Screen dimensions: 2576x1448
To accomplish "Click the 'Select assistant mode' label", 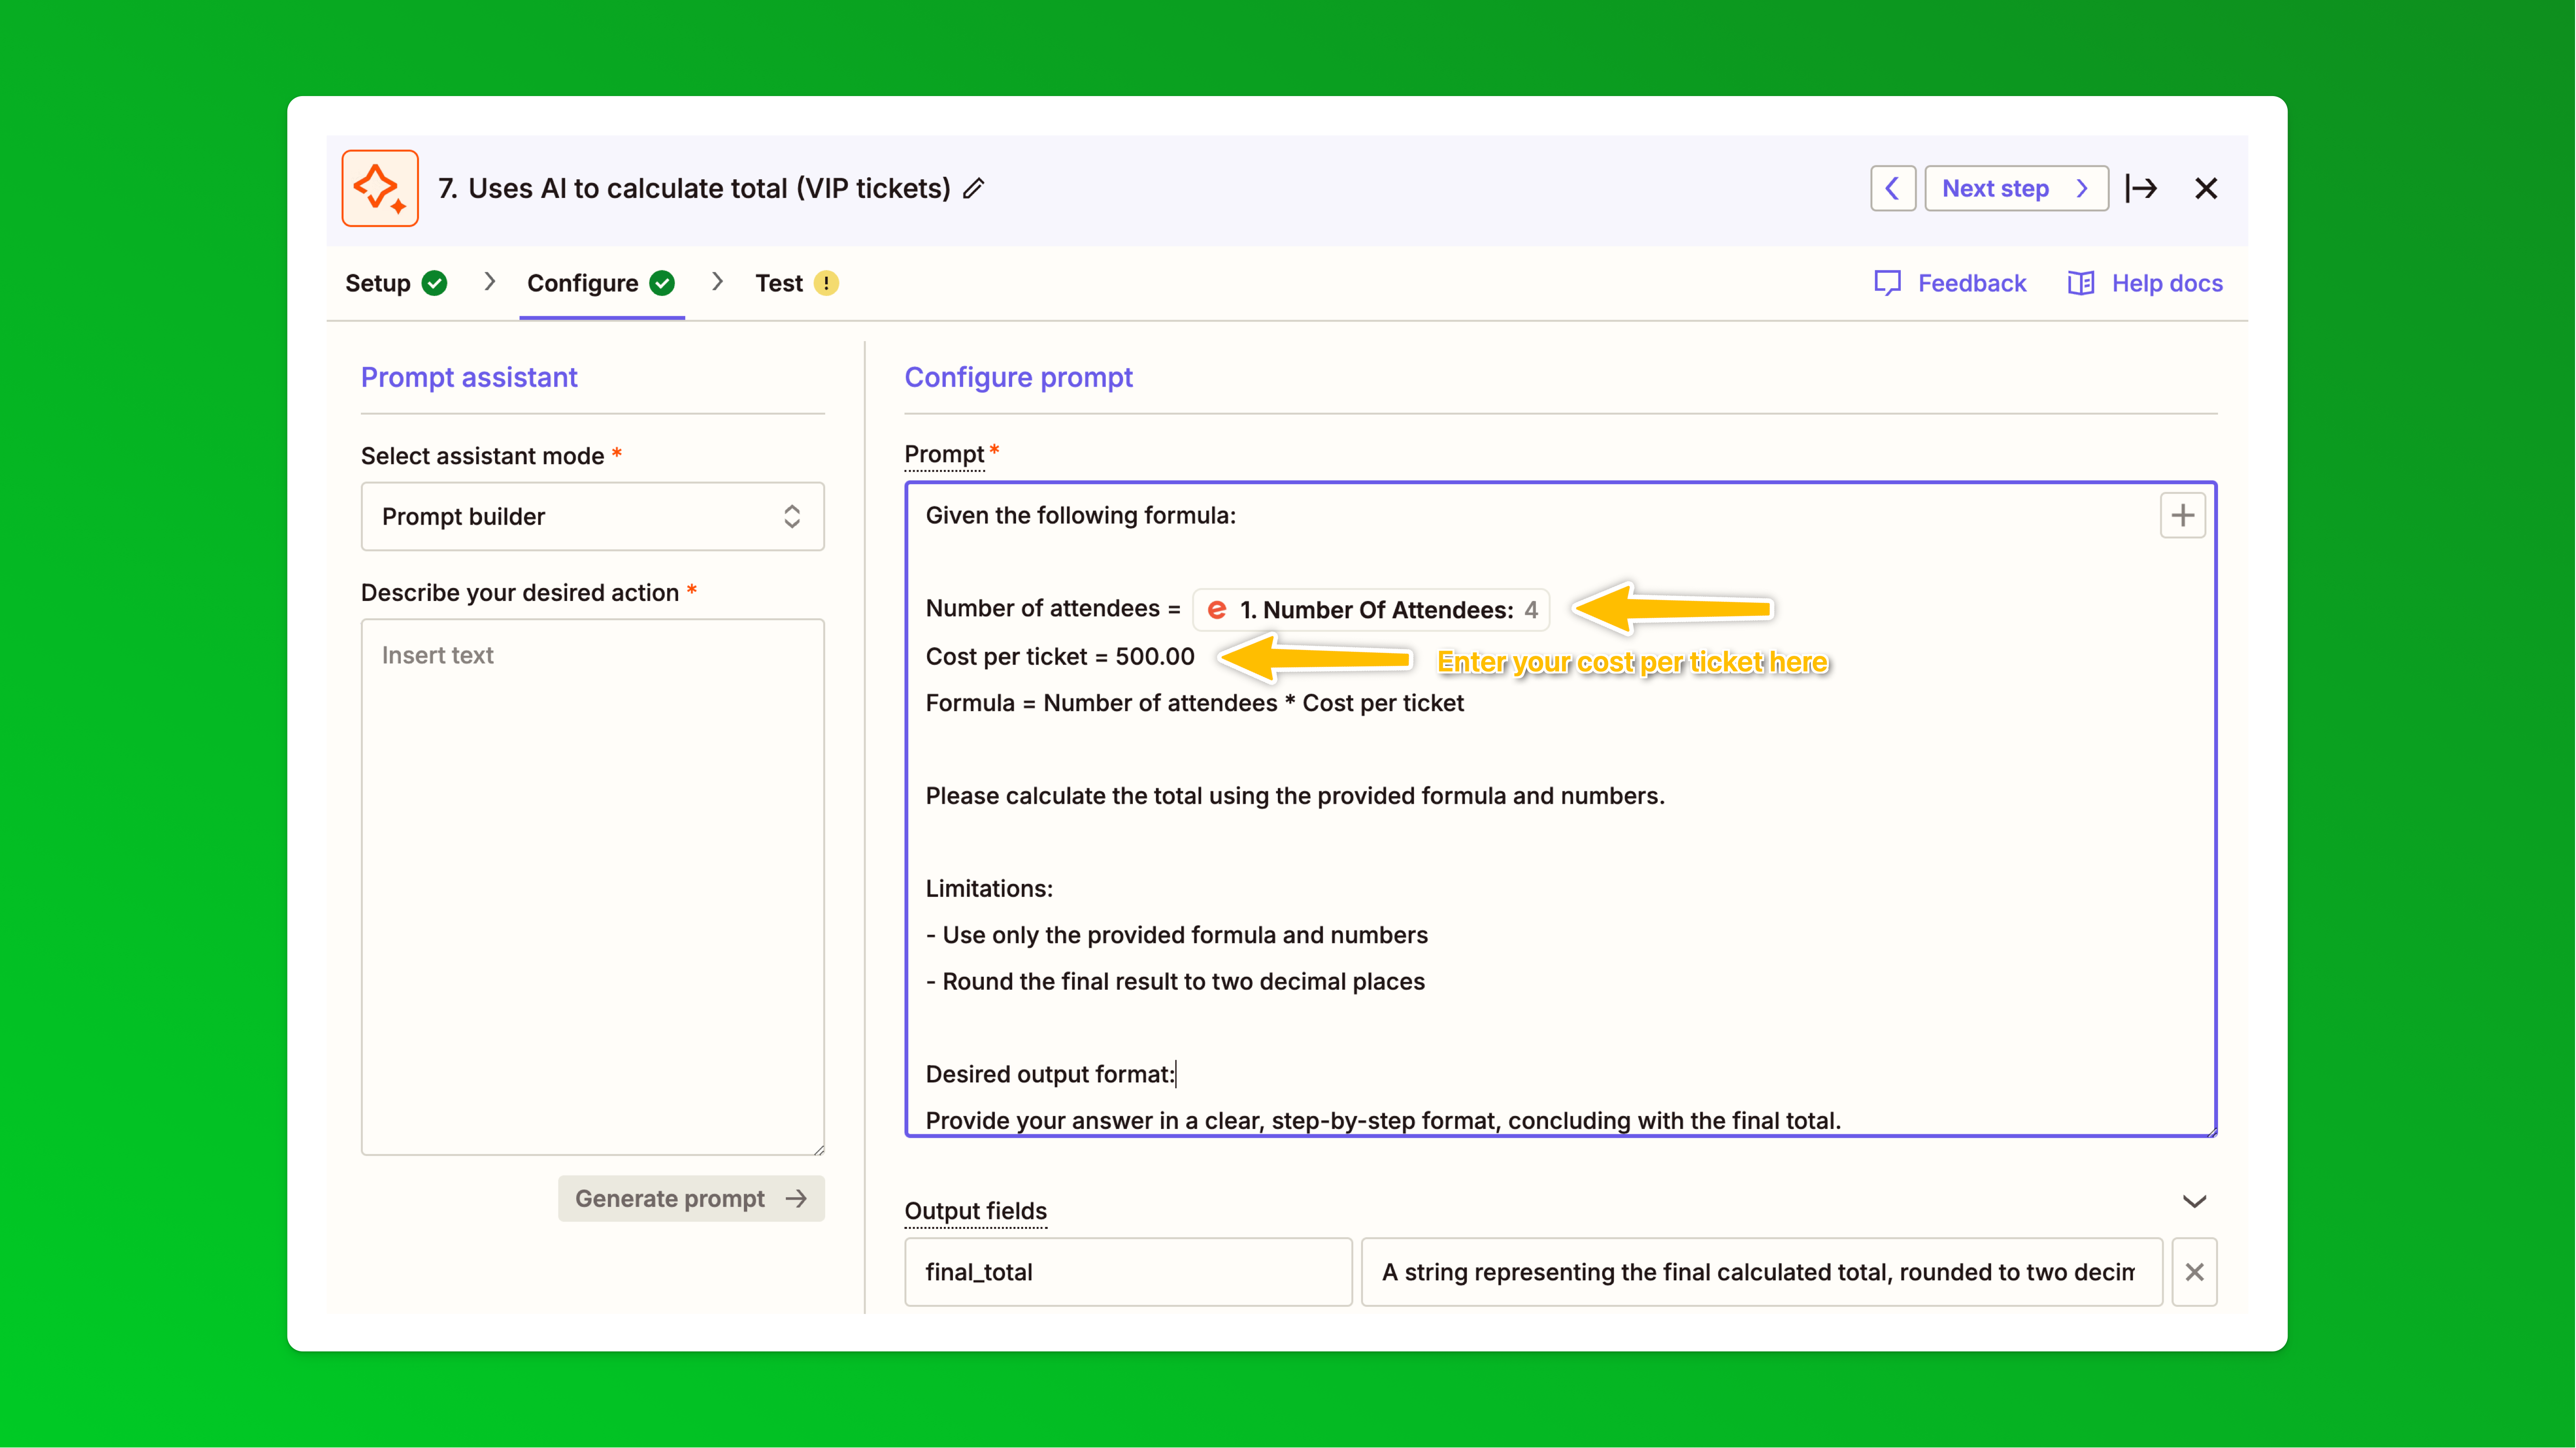I will coord(482,456).
